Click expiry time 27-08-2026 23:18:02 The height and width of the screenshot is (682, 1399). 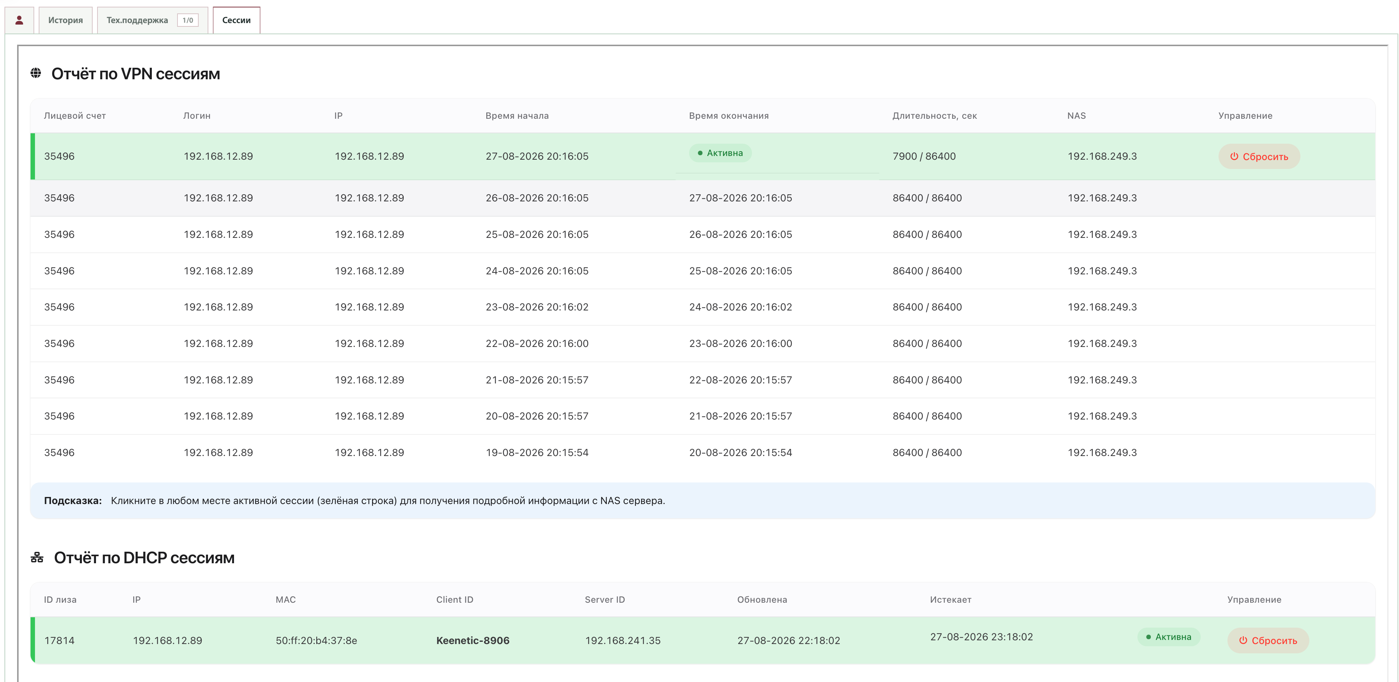pyautogui.click(x=982, y=637)
